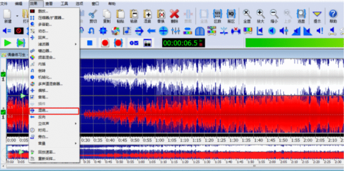Expand the Filter (滤波器) submenu arrow
344x171 pixels.
75,44
